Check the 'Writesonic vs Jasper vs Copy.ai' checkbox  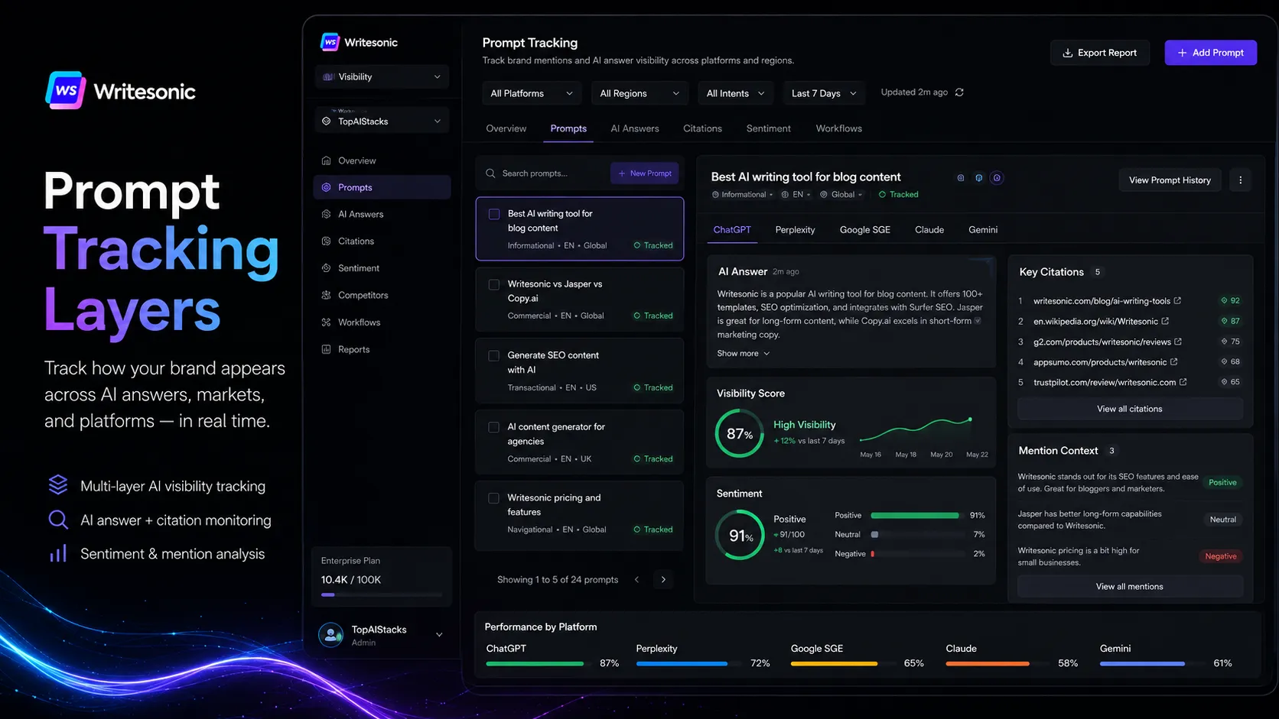(x=494, y=284)
